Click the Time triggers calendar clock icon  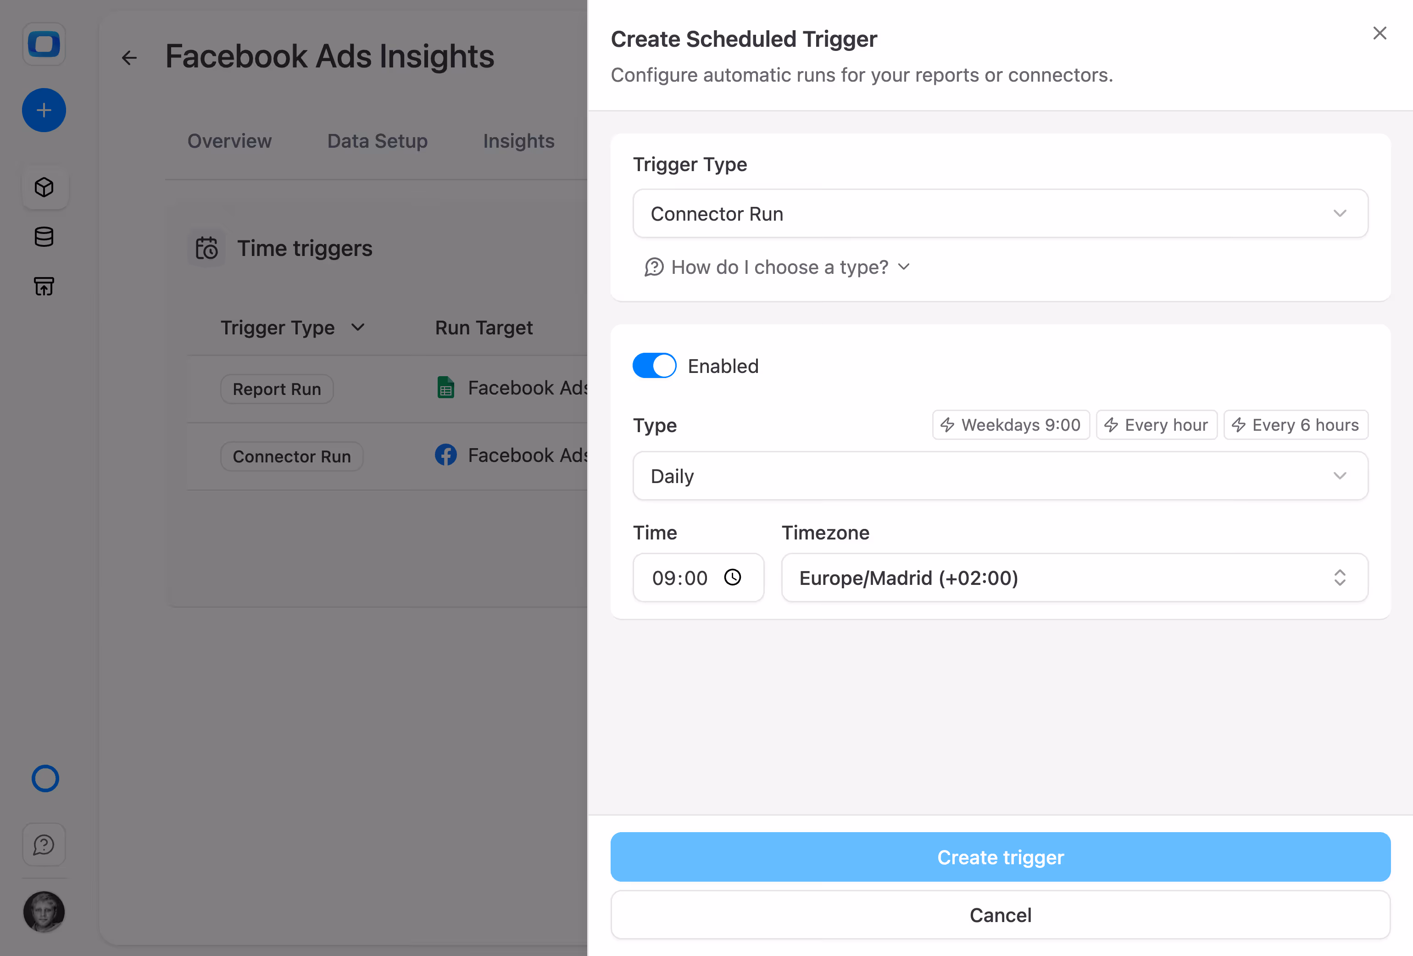pos(207,248)
